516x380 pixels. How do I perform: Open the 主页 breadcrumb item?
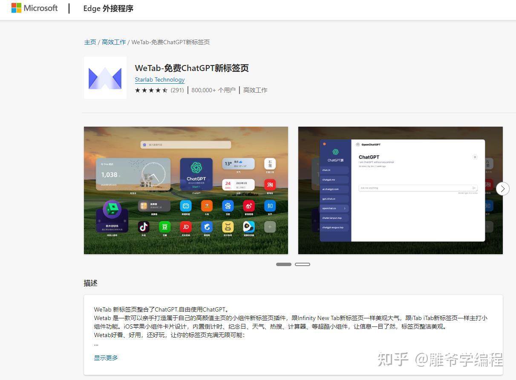(90, 42)
